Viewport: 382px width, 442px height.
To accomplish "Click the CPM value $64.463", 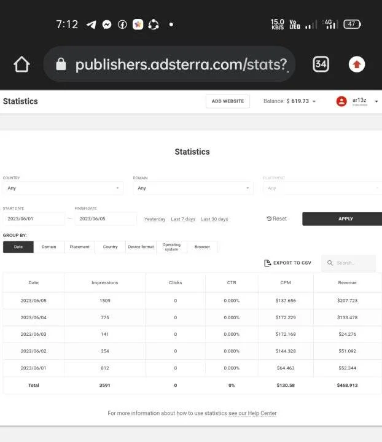I will pos(286,368).
